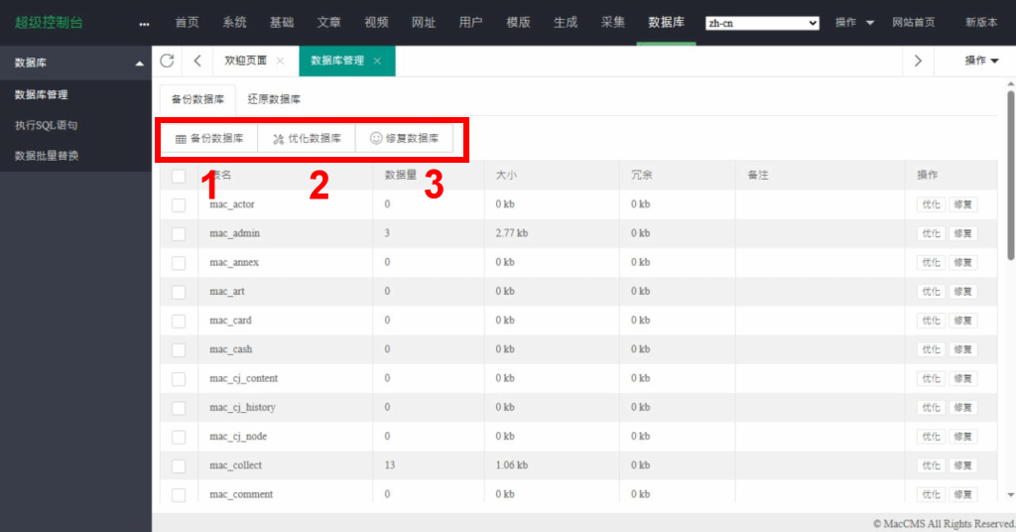Check the mac_annex row checkbox
Image resolution: width=1016 pixels, height=532 pixels.
coord(179,263)
